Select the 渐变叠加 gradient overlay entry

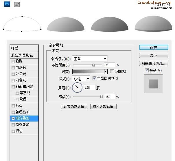tap(24, 118)
